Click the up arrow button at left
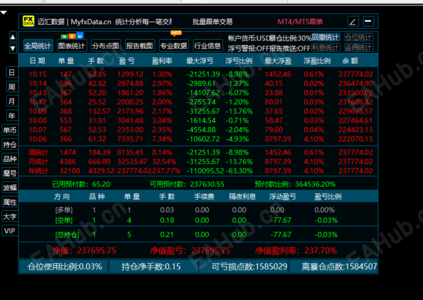The image size is (423, 300). click(13, 37)
